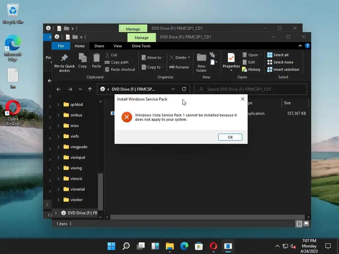Go back with the navigation arrow
Image resolution: width=339 pixels, height=254 pixels.
pyautogui.click(x=59, y=89)
